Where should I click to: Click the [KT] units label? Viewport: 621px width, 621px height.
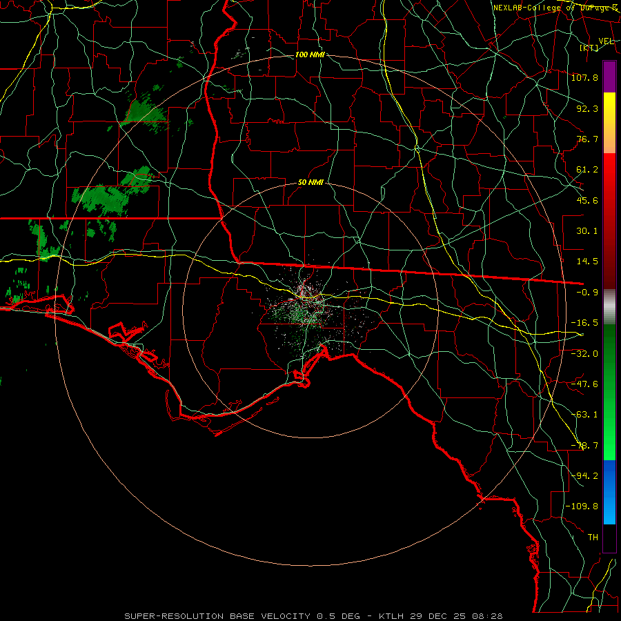tap(589, 48)
